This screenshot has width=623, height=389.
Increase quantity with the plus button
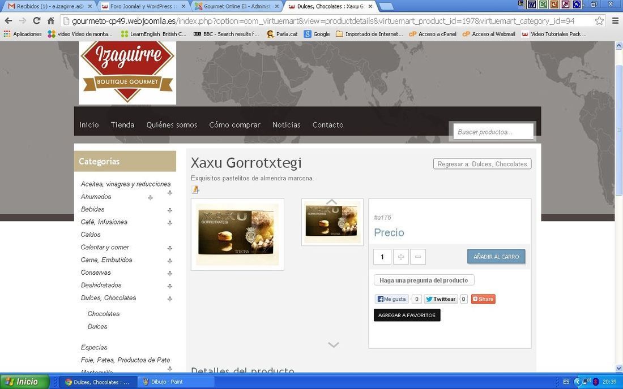tap(401, 257)
